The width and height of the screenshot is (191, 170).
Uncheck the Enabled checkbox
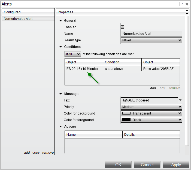pyautogui.click(x=122, y=27)
